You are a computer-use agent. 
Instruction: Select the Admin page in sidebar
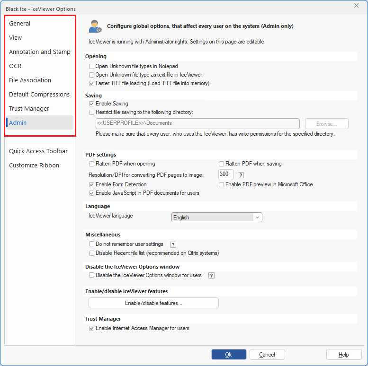click(x=40, y=122)
